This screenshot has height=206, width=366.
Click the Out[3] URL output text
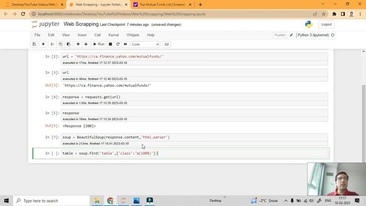[x=107, y=85]
